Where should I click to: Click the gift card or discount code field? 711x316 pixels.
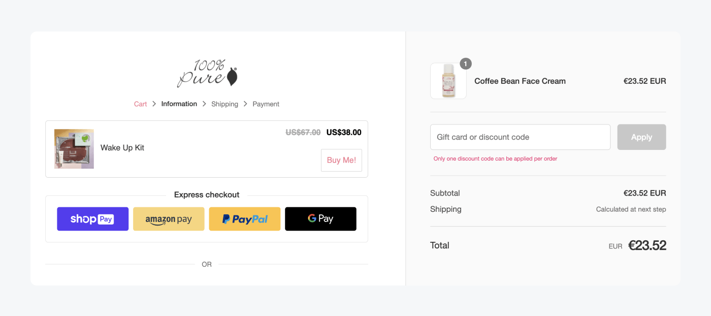520,137
